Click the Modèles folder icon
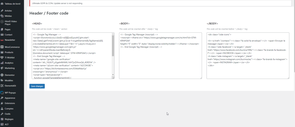This screenshot has height=127, width=295. click(2, 80)
